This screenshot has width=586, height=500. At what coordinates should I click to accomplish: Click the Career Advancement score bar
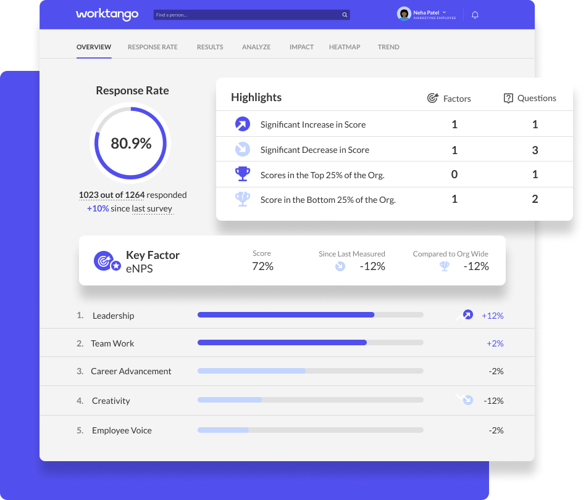tap(310, 371)
